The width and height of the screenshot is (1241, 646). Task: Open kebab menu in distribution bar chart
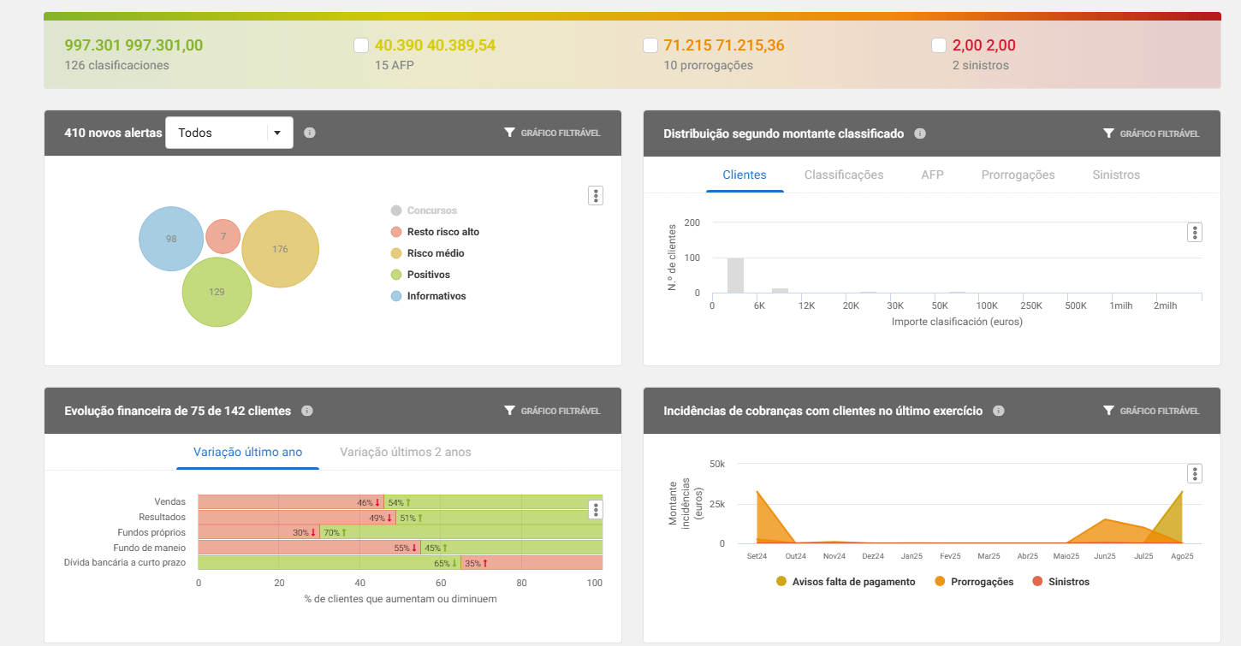pos(1195,232)
